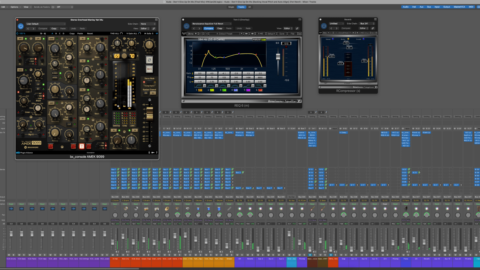The width and height of the screenshot is (480, 270).
Task: Click next preset right-arrow in Waves EQ toolbar
Action: (252, 33)
